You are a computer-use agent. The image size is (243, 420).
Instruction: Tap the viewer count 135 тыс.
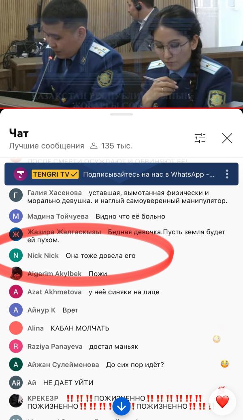(111, 146)
